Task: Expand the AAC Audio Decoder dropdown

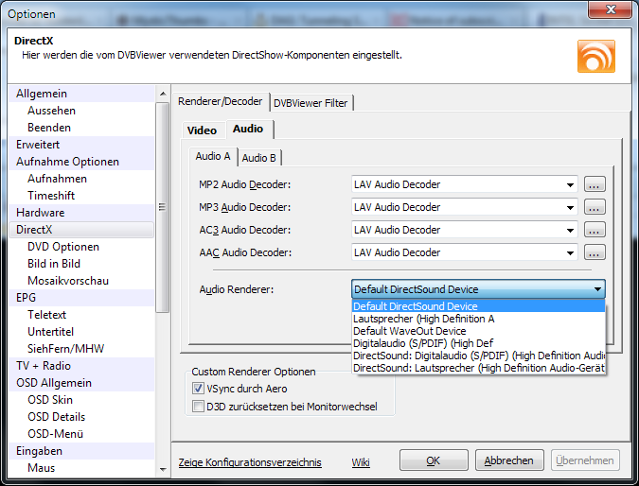Action: coord(570,253)
